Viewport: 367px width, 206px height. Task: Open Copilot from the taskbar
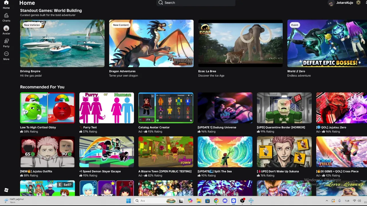coord(190,201)
